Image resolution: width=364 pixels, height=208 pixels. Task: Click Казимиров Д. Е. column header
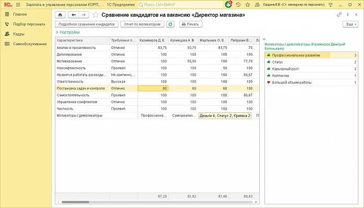(153, 40)
